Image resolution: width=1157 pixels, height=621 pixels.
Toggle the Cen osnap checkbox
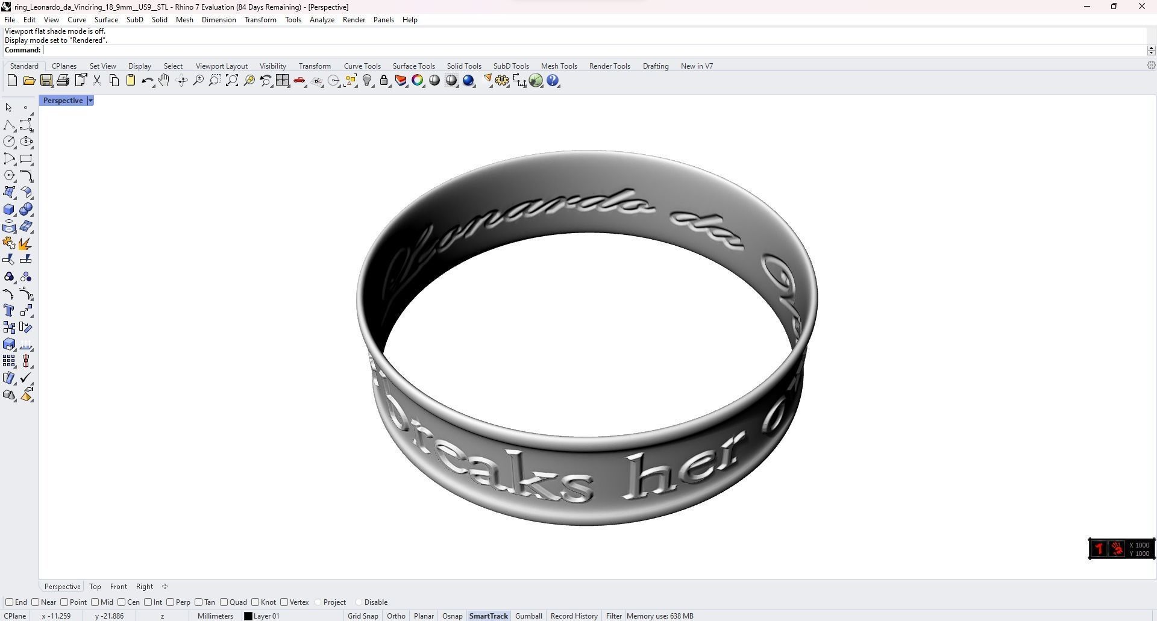point(121,602)
